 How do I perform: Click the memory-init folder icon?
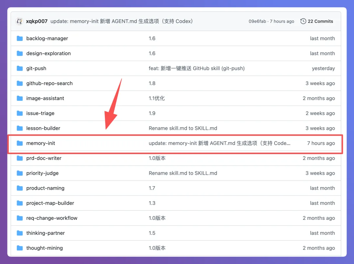(x=20, y=143)
